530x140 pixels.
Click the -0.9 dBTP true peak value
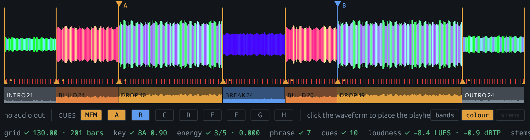click(x=482, y=133)
